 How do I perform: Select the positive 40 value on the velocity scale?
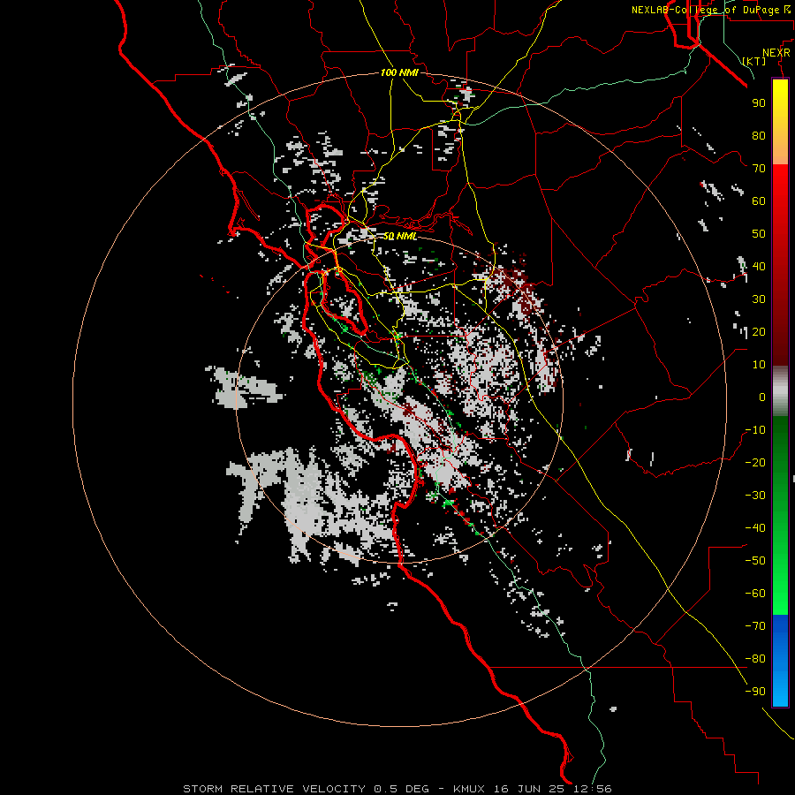pyautogui.click(x=759, y=267)
